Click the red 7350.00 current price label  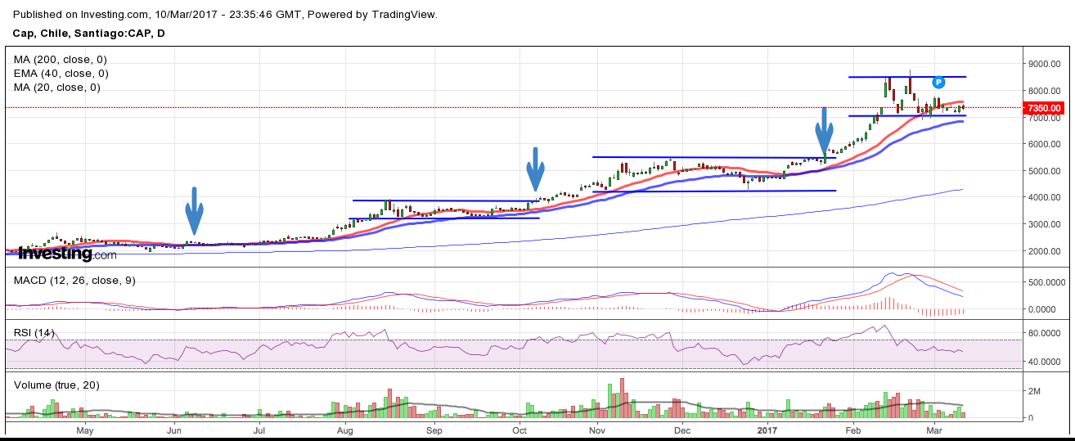[1044, 108]
